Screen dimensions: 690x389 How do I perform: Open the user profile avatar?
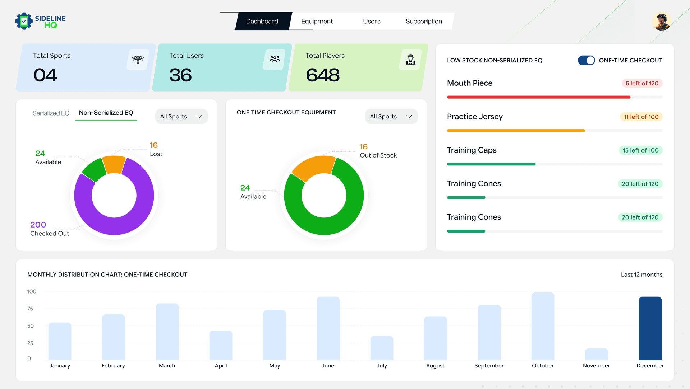[x=662, y=21]
